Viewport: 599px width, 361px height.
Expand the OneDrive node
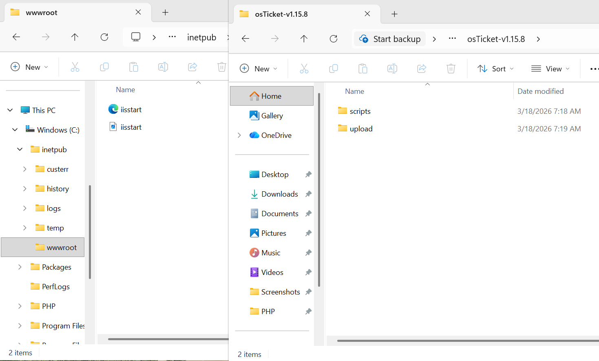click(239, 135)
